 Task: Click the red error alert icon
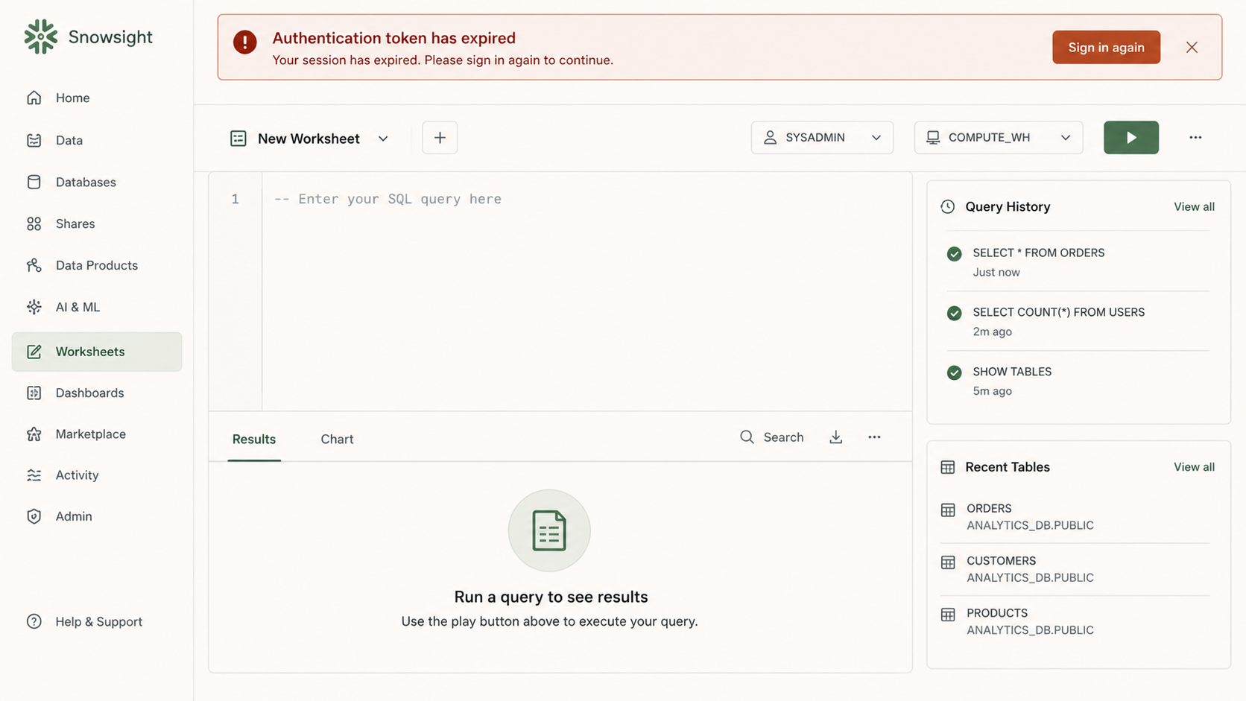click(x=244, y=42)
